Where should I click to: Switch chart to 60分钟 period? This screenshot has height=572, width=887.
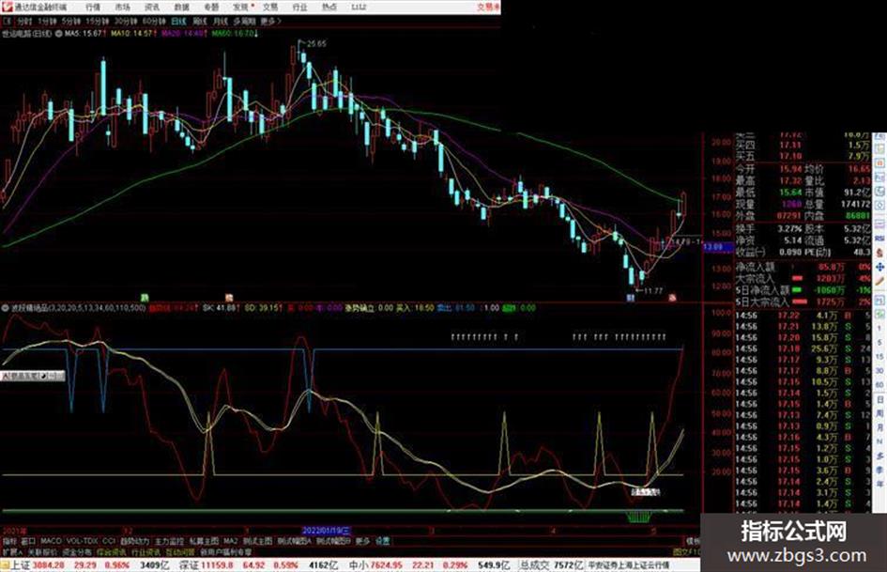click(153, 21)
